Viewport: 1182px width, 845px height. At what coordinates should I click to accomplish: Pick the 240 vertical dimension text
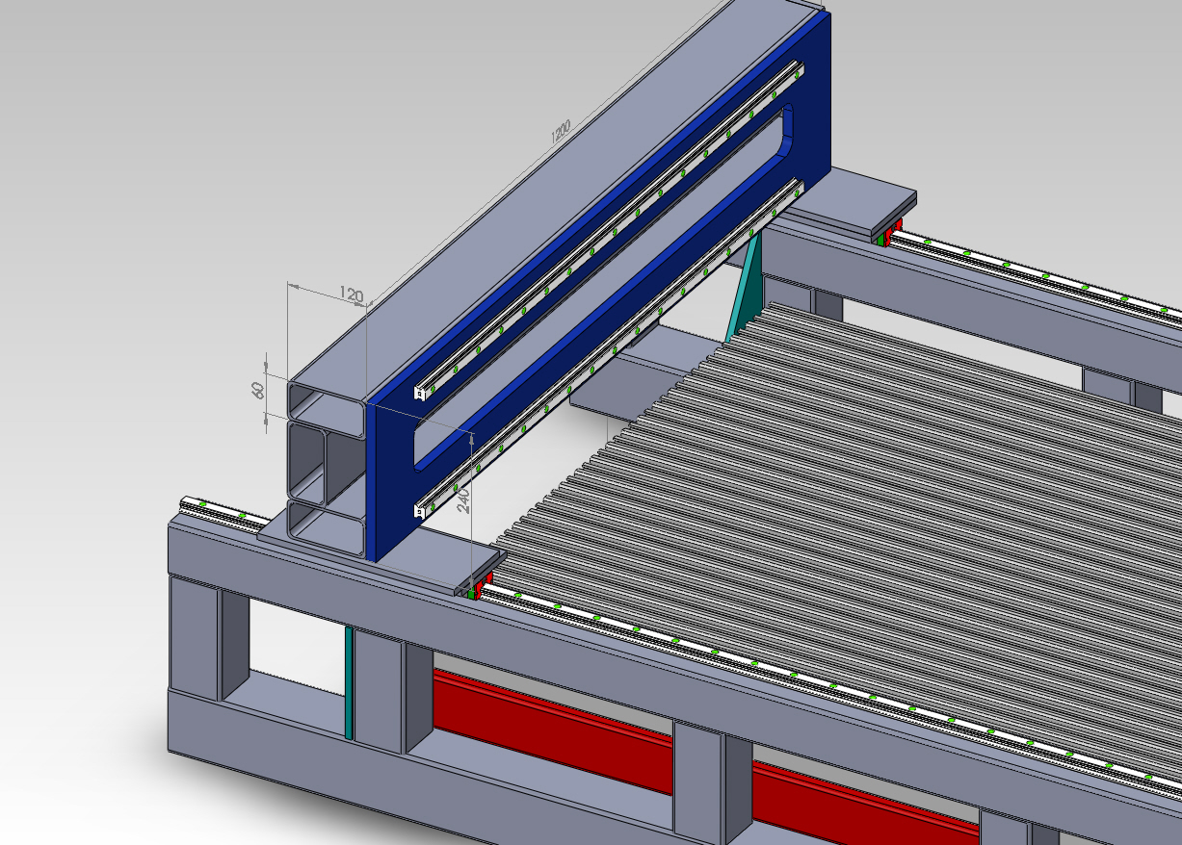pyautogui.click(x=462, y=499)
